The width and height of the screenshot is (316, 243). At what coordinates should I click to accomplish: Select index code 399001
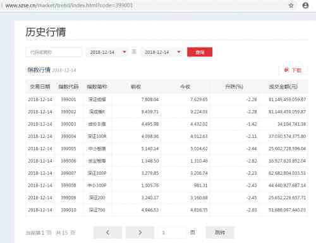point(68,99)
